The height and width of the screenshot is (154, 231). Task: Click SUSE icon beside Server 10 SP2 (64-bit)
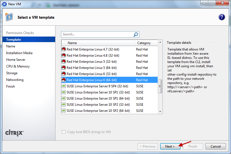pyautogui.click(x=64, y=110)
